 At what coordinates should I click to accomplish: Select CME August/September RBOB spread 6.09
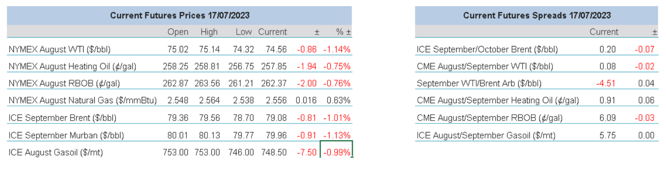coord(607,118)
